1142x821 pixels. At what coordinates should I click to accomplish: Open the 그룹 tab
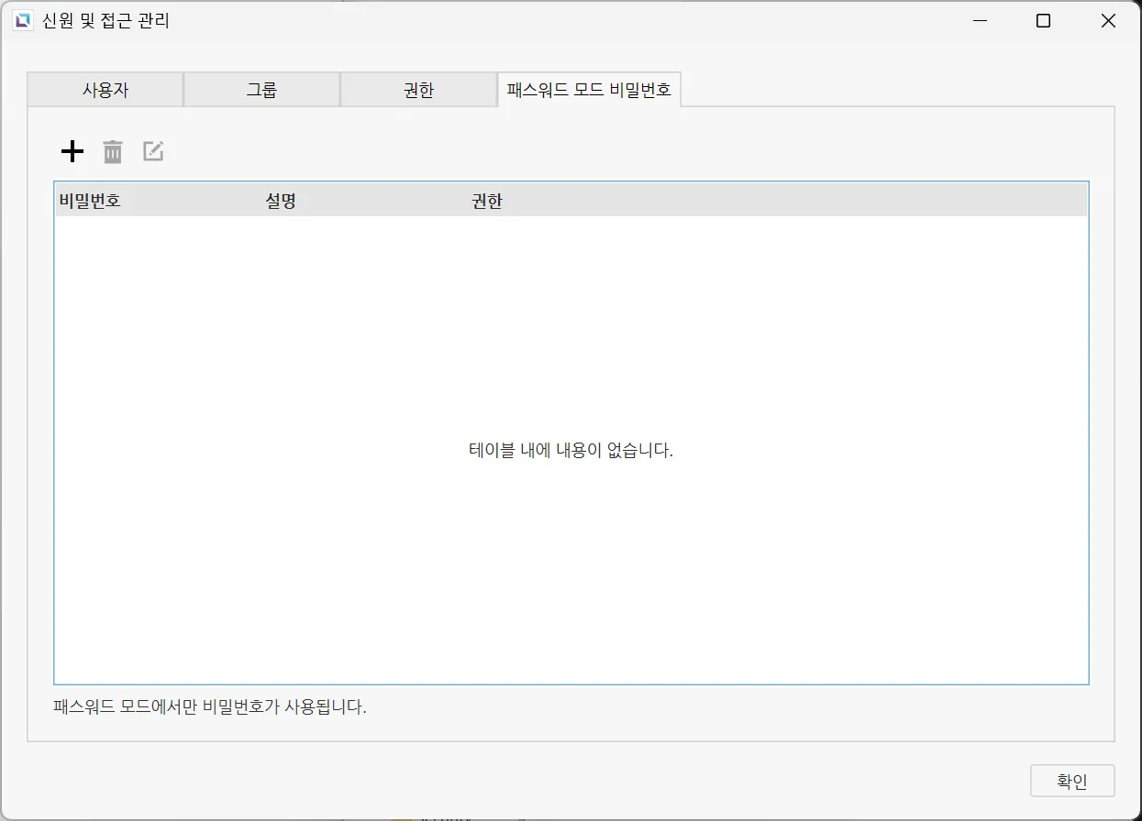[262, 90]
